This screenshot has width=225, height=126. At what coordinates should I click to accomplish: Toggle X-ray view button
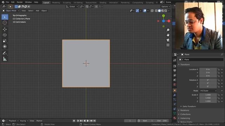click(152, 11)
